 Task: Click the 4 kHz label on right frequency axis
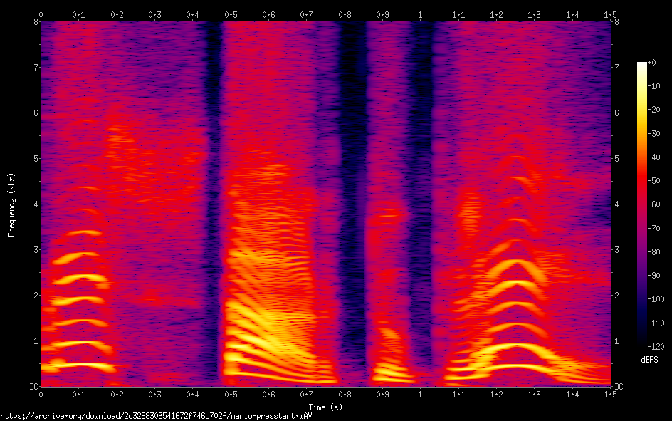click(x=616, y=204)
